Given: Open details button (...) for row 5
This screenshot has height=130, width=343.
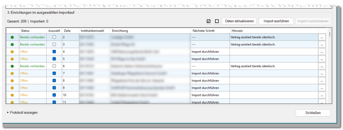Looking at the screenshot, I should click(322, 59).
